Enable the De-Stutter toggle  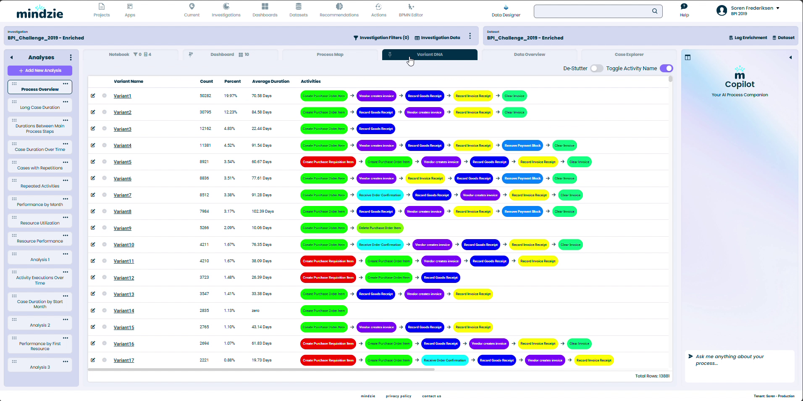click(596, 69)
